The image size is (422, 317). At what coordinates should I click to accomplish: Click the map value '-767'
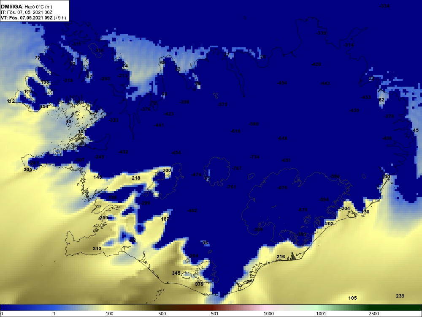(237, 168)
